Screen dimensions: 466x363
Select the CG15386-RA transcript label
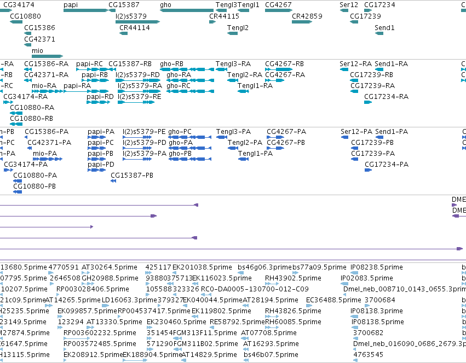click(x=47, y=64)
